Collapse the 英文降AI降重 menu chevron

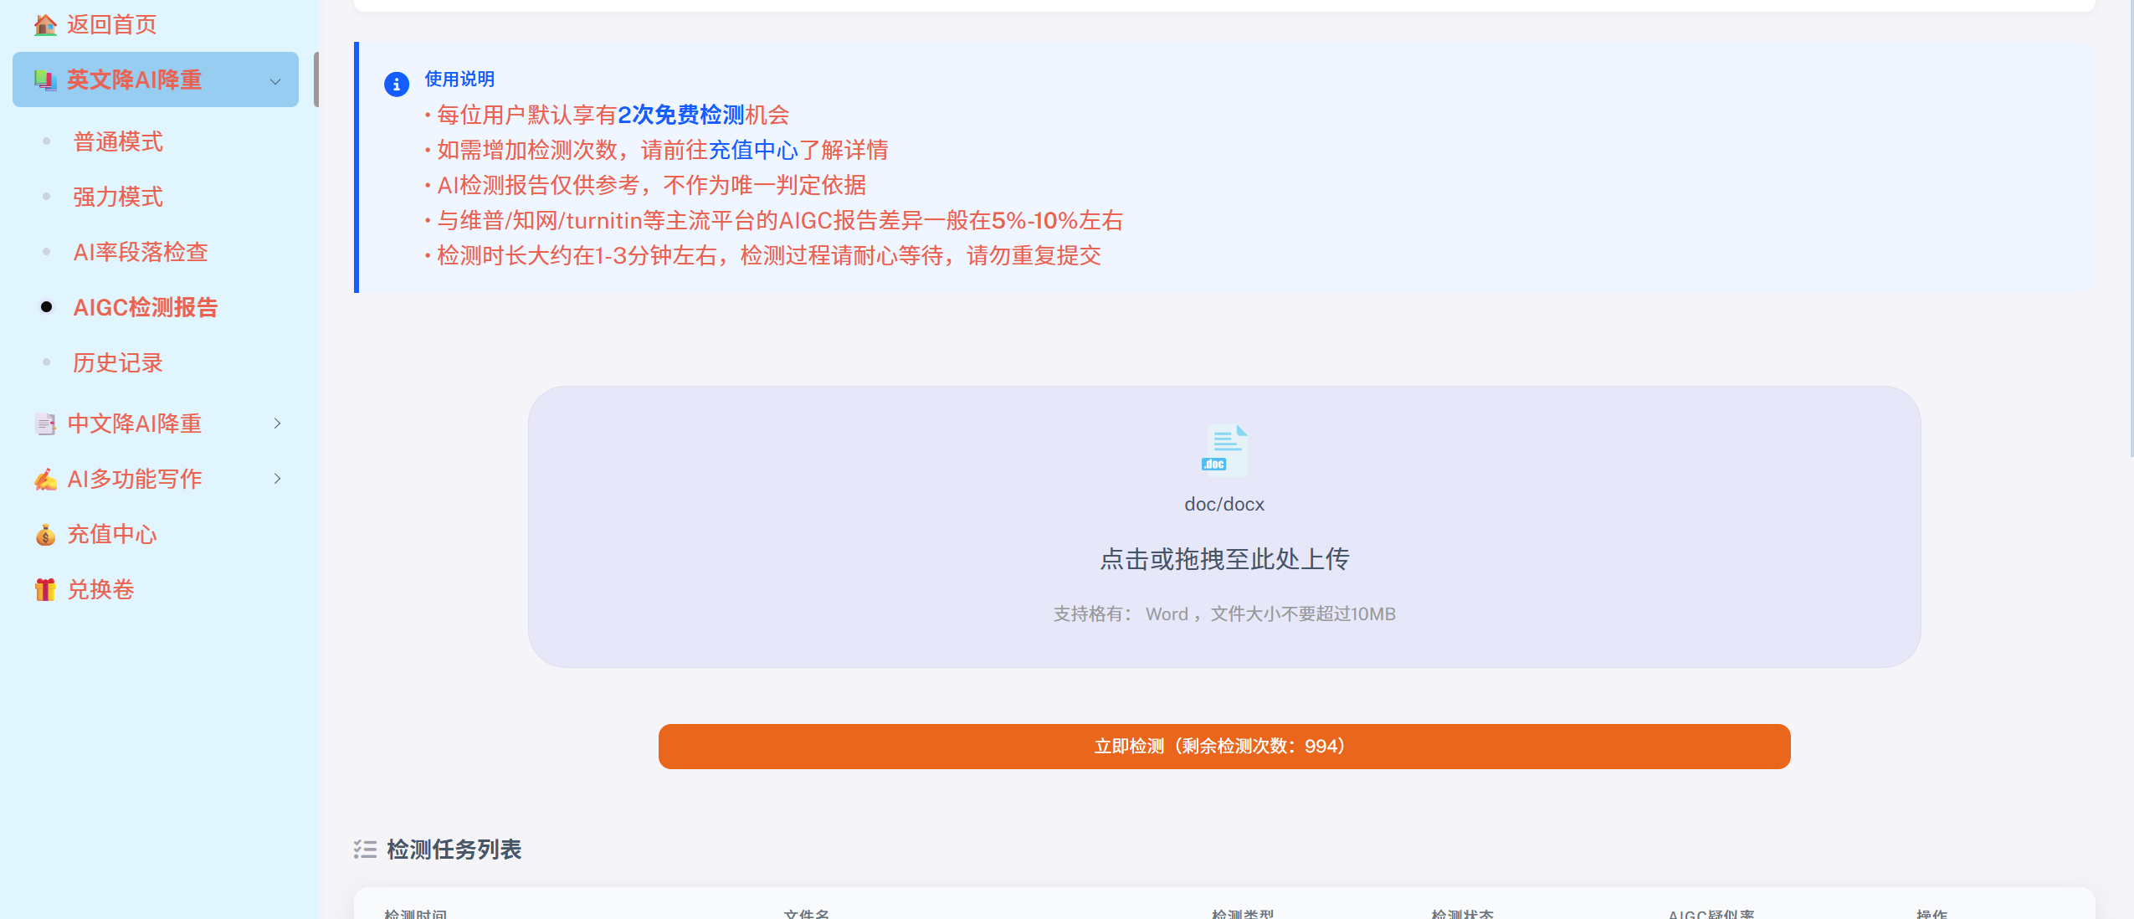click(x=275, y=81)
